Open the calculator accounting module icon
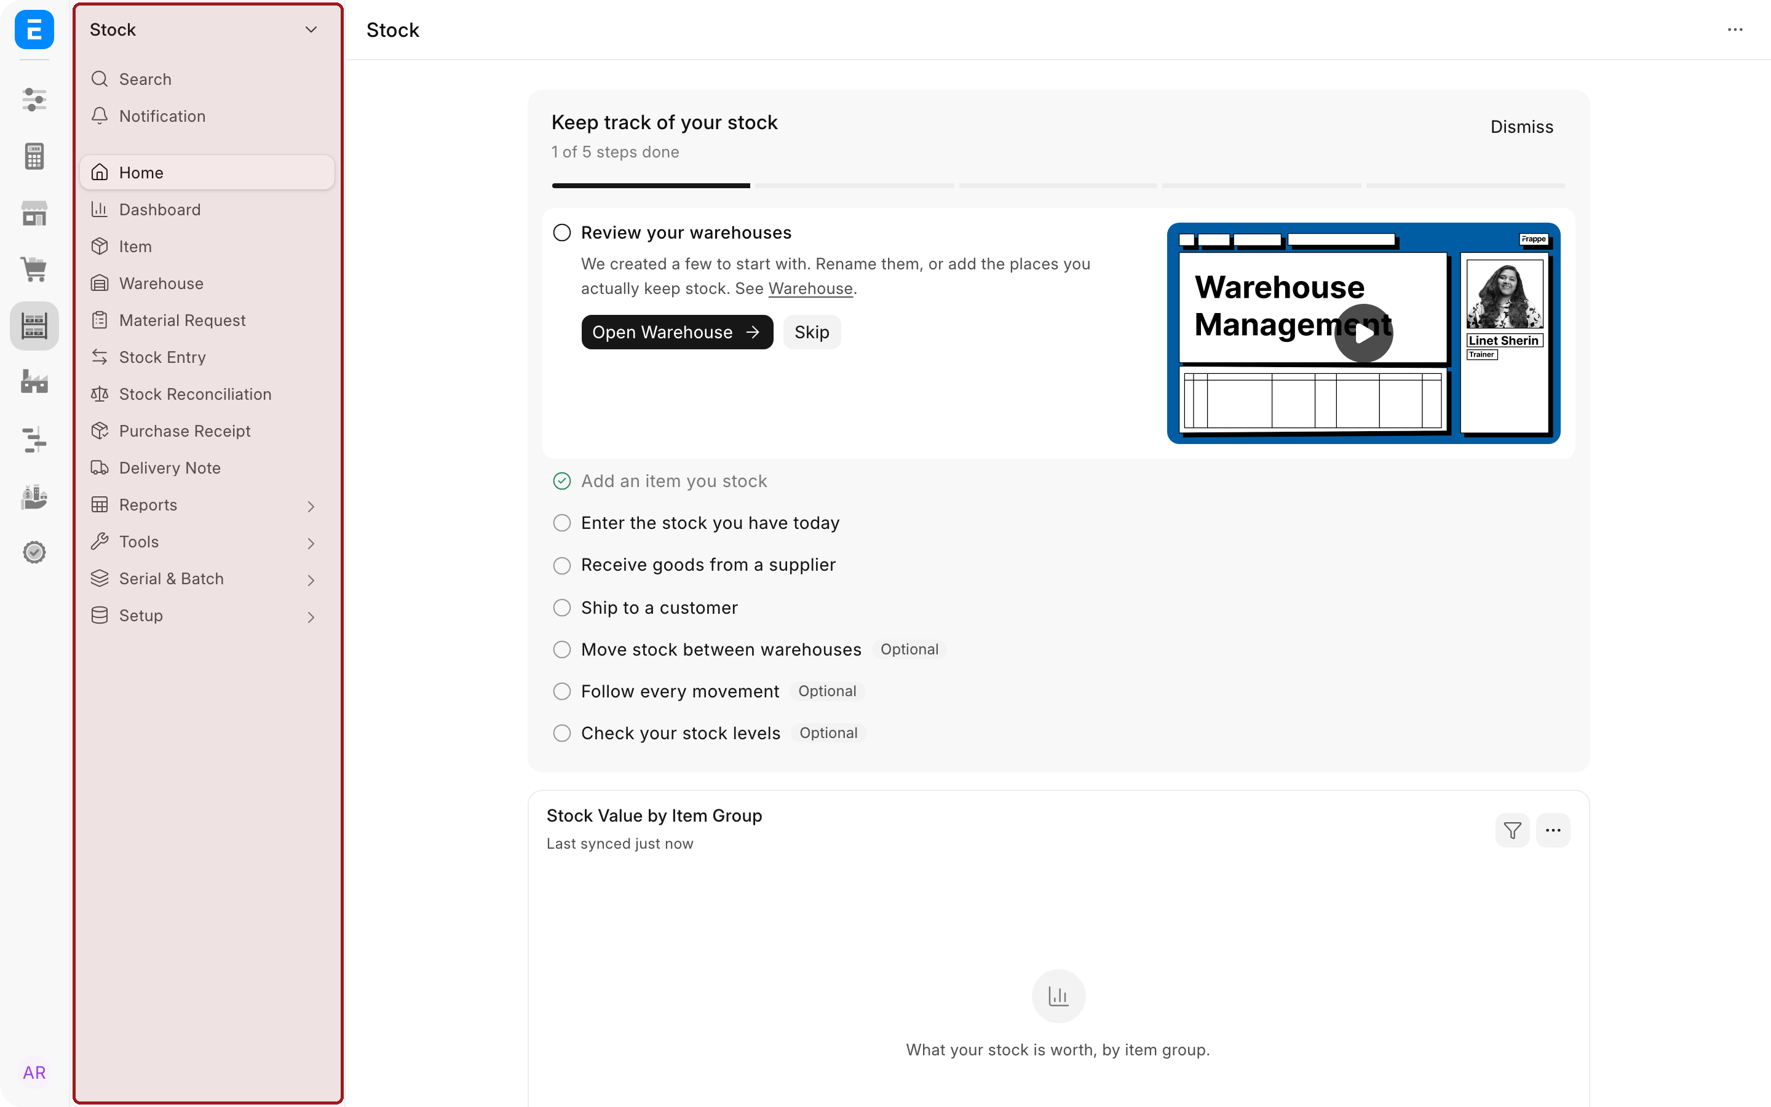 (x=34, y=156)
